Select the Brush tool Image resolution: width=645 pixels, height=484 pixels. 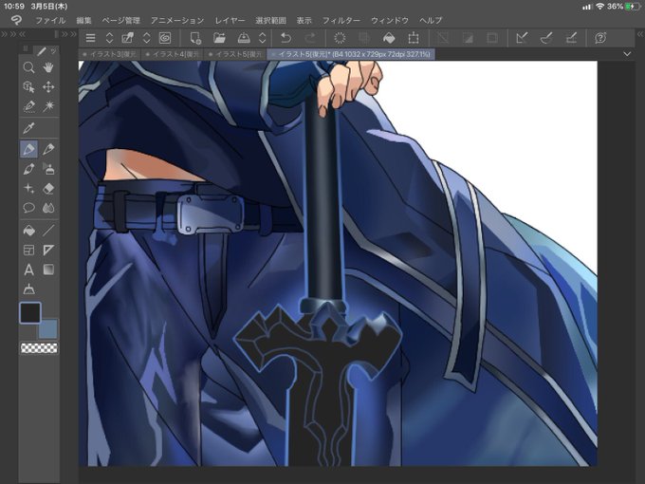click(28, 169)
